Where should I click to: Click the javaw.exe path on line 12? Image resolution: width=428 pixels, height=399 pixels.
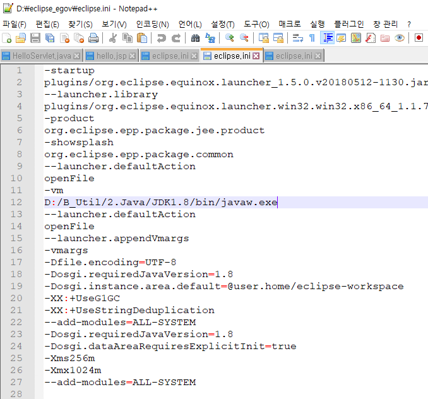click(161, 203)
